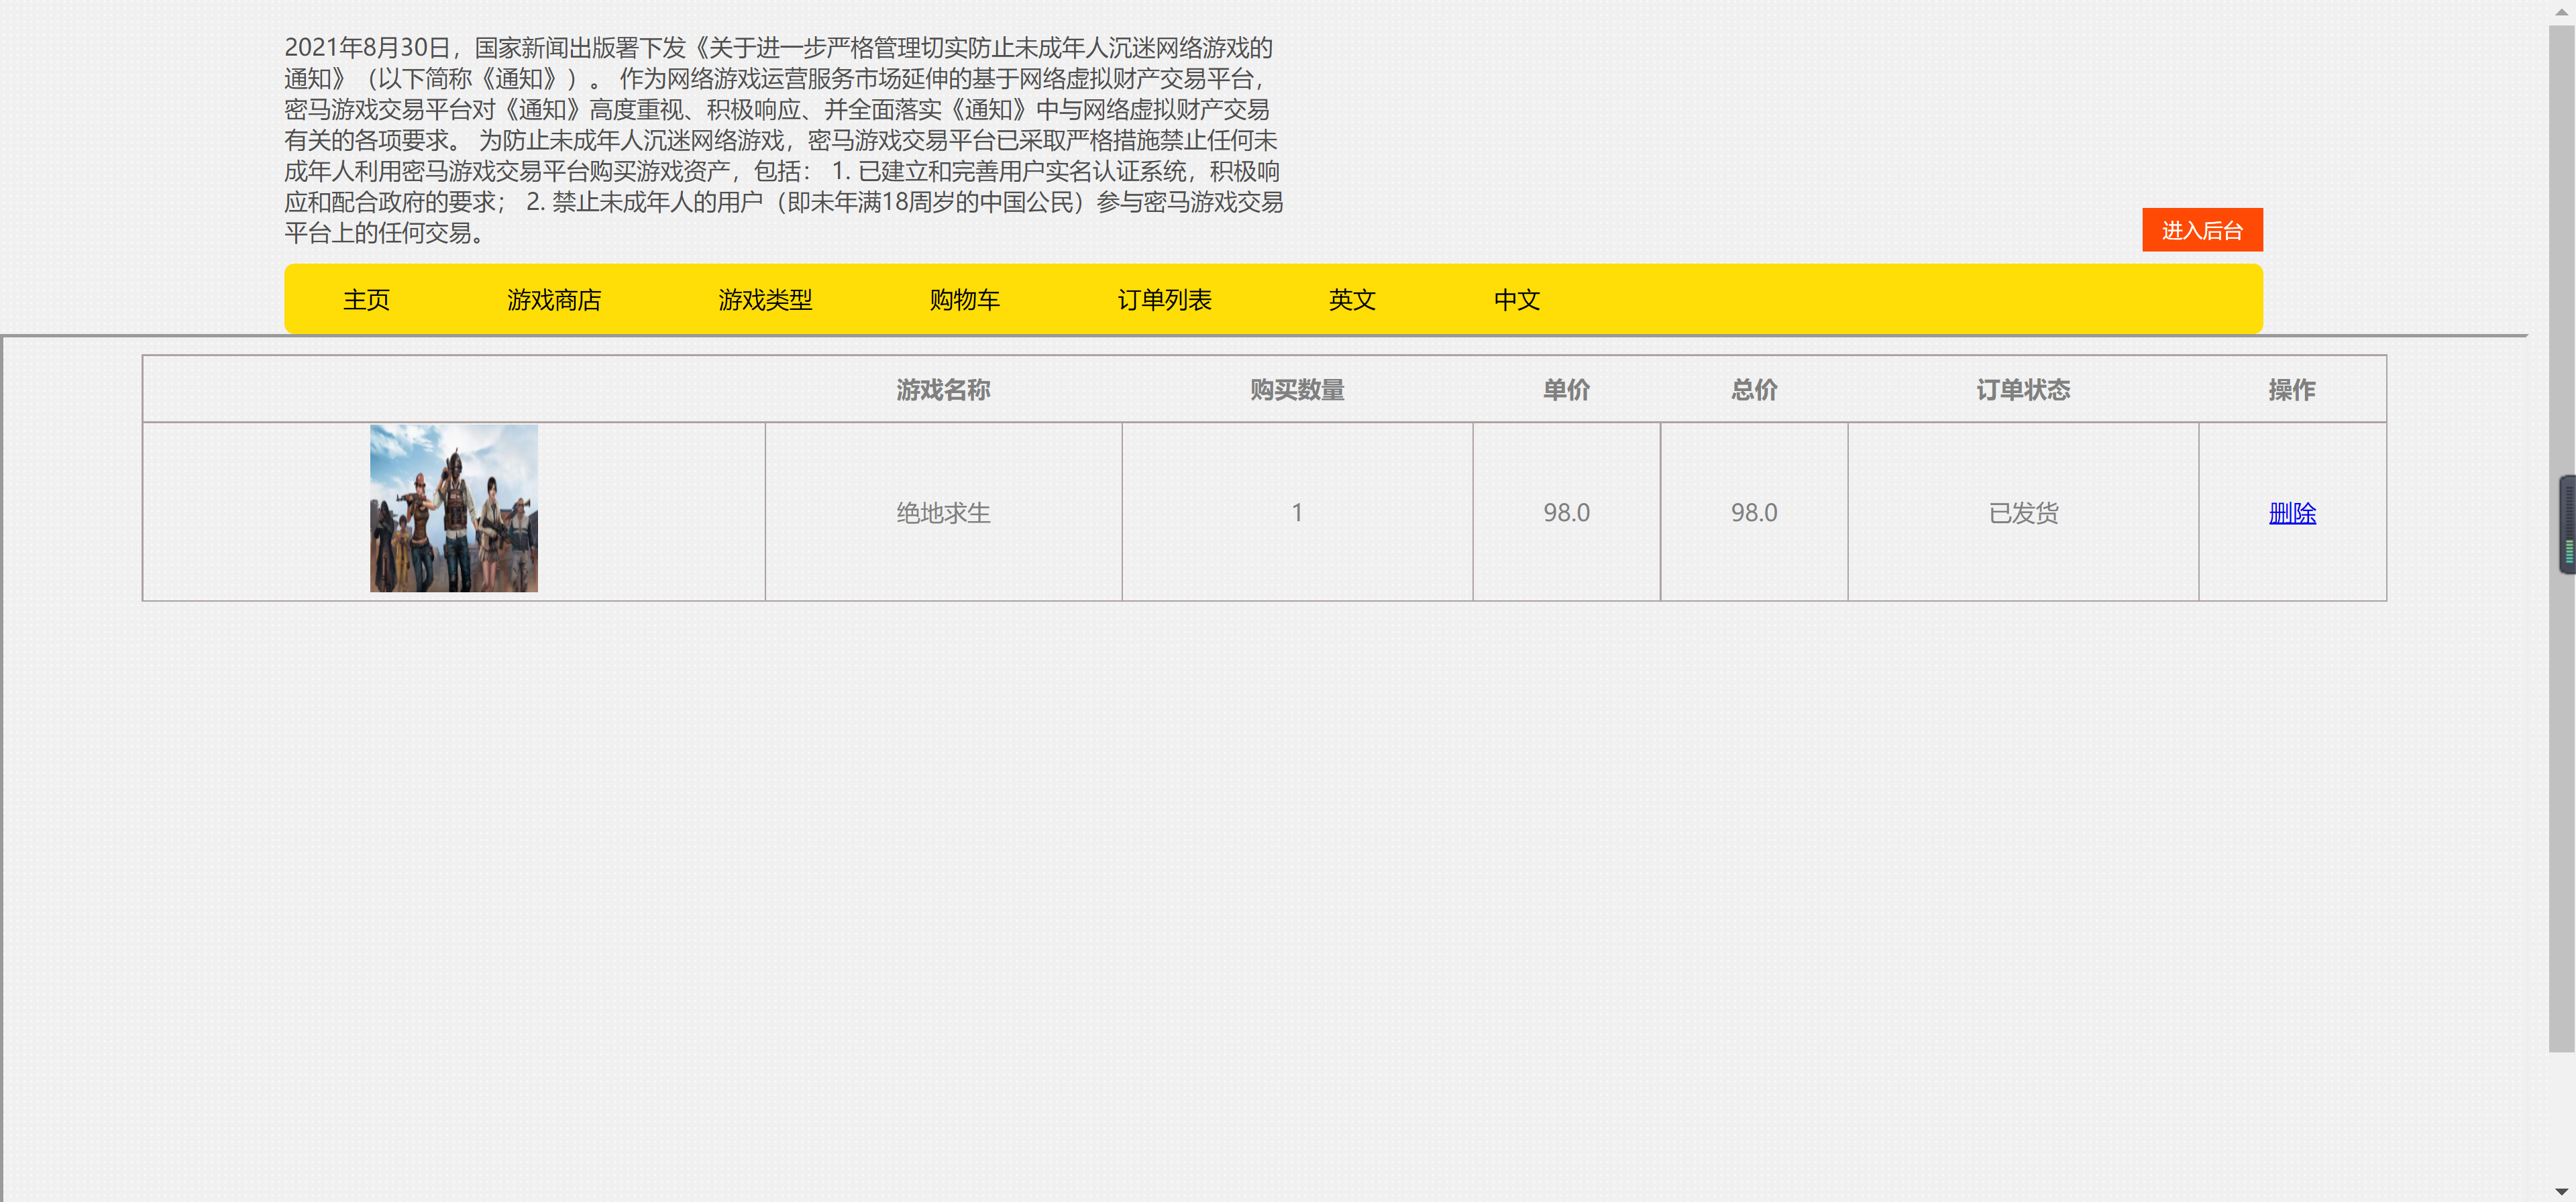The width and height of the screenshot is (2576, 1202).
Task: Delete the 绝地求生 order via 删除 link
Action: (2292, 513)
